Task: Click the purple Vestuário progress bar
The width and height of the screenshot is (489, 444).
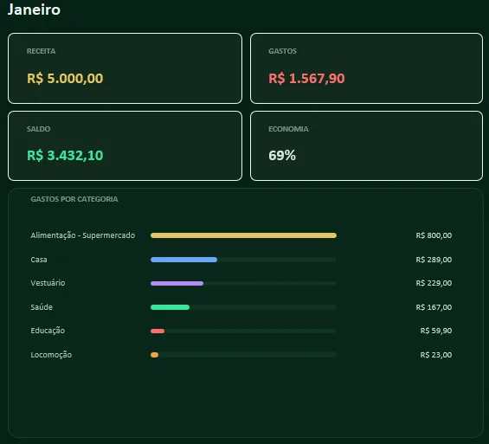Action: click(177, 283)
